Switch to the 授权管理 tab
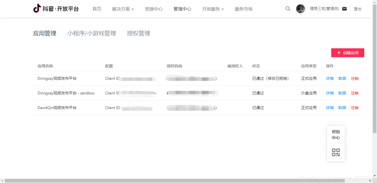377x183 pixels. 139,33
